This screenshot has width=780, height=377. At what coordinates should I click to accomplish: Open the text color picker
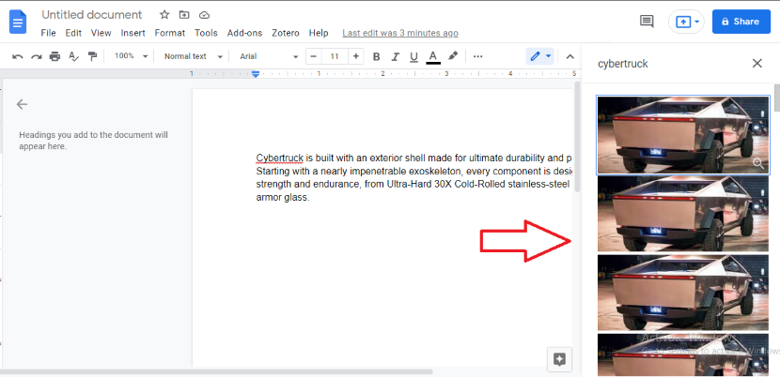pyautogui.click(x=433, y=56)
